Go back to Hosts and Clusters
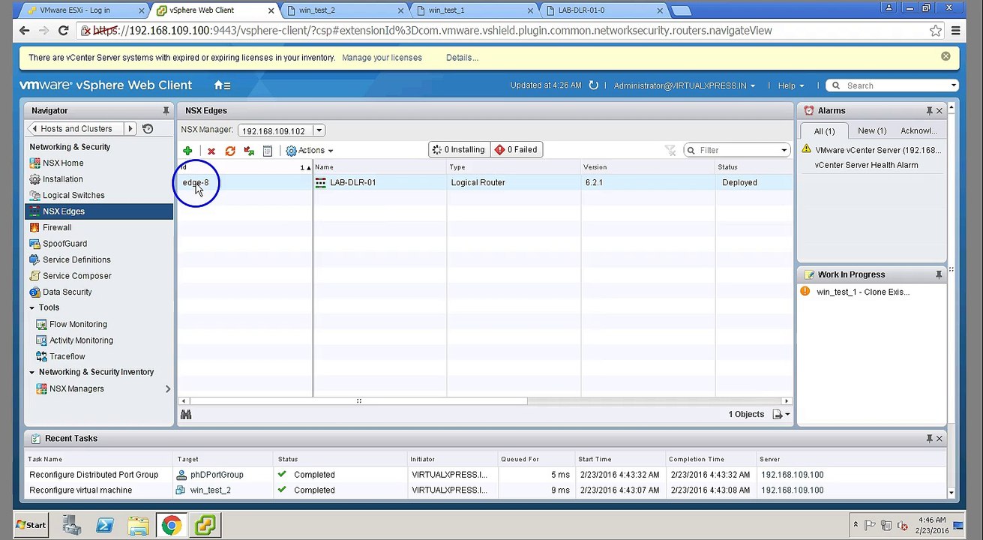This screenshot has width=983, height=540. pos(76,129)
